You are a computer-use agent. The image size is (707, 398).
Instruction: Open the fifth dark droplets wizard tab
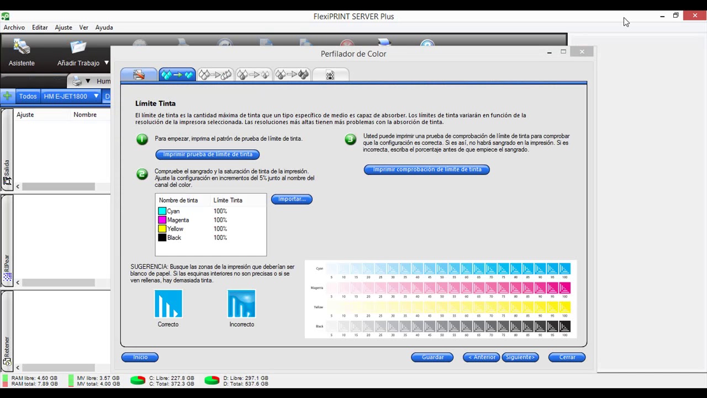pos(292,75)
